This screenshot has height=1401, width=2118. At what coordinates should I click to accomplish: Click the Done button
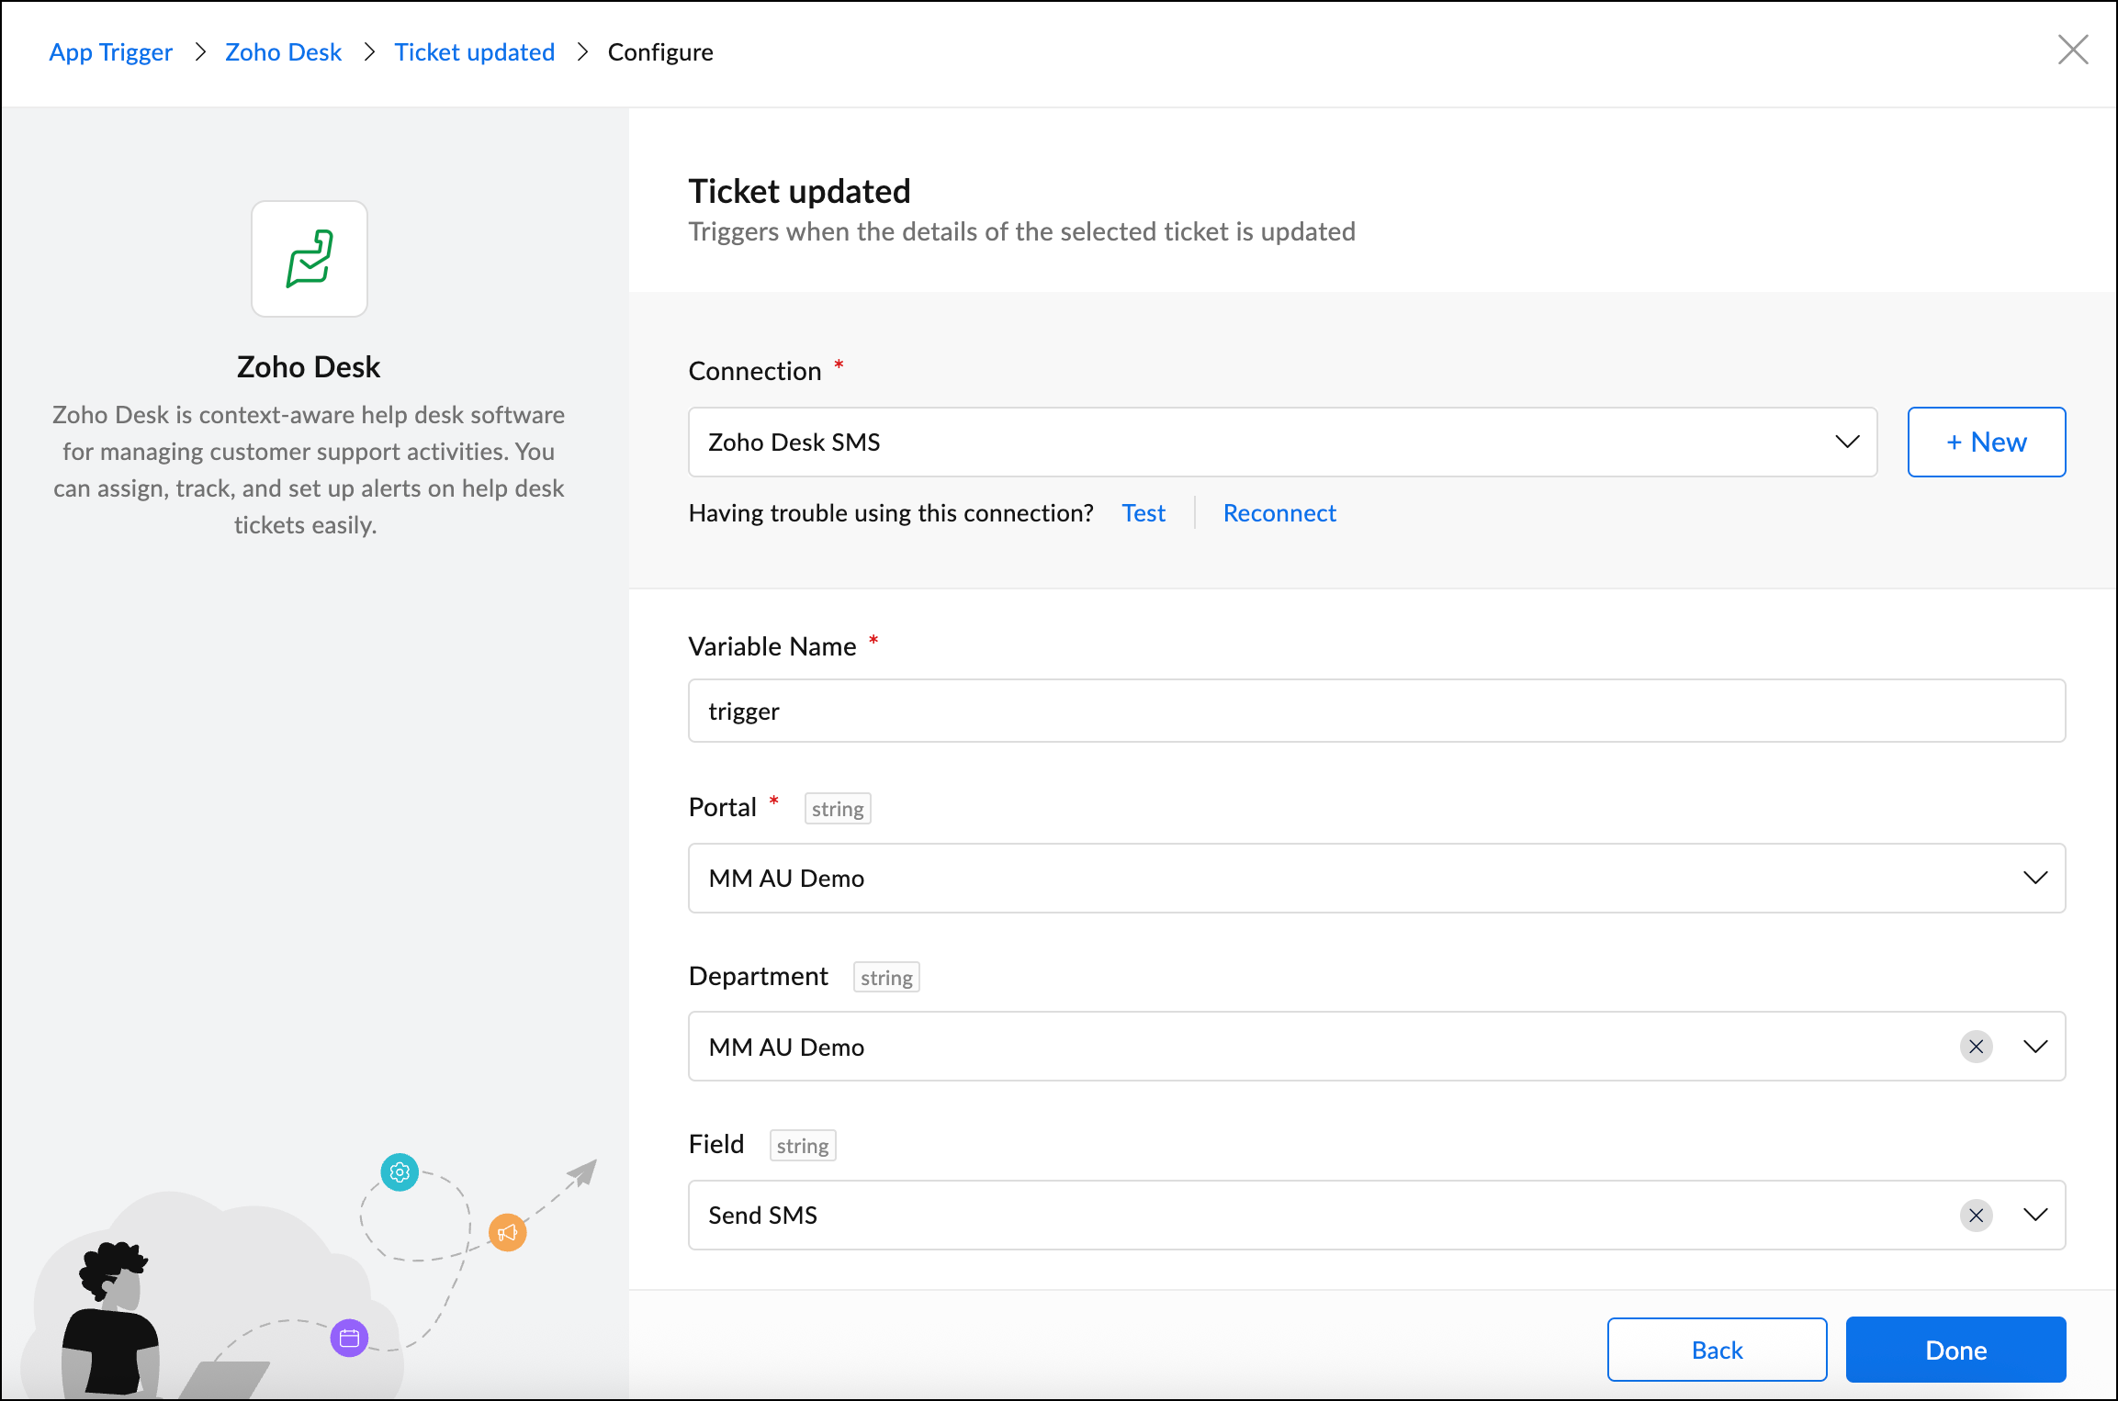[x=1955, y=1350]
